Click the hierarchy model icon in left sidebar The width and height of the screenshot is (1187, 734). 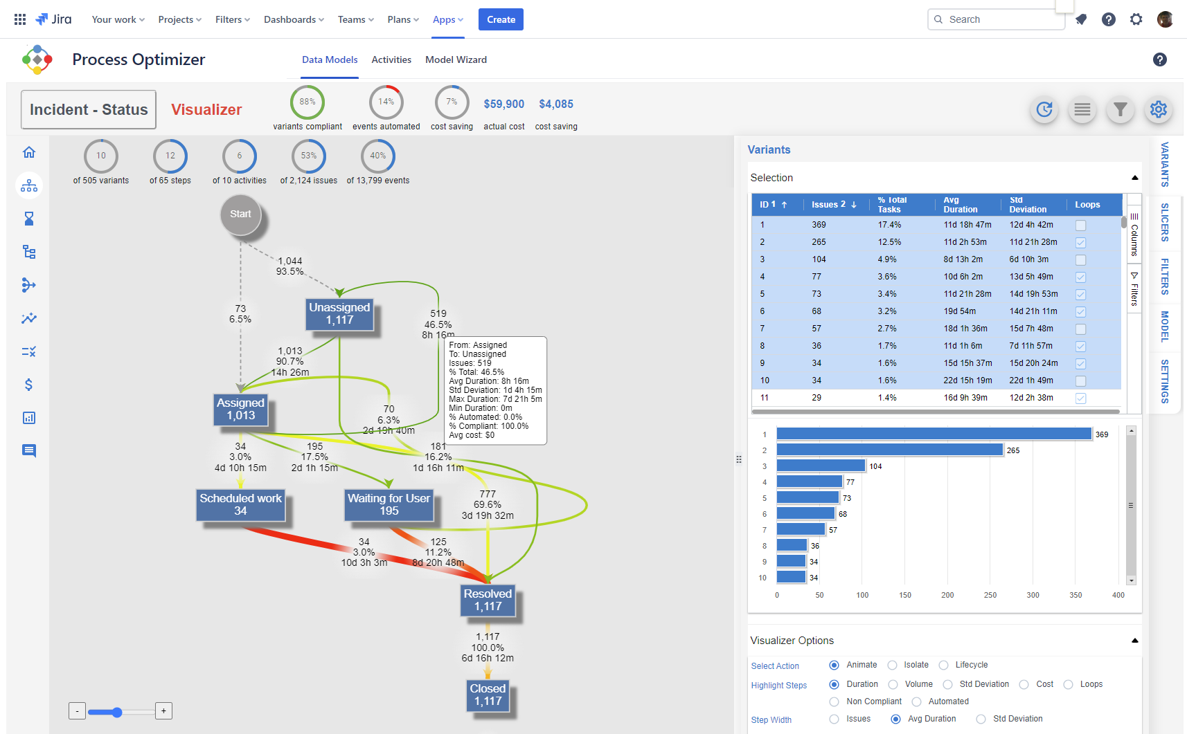(x=29, y=252)
